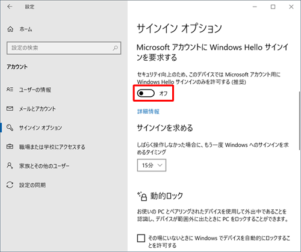Toggle the Windows Hello sign-in switch
This screenshot has width=301, height=252.
coord(146,93)
